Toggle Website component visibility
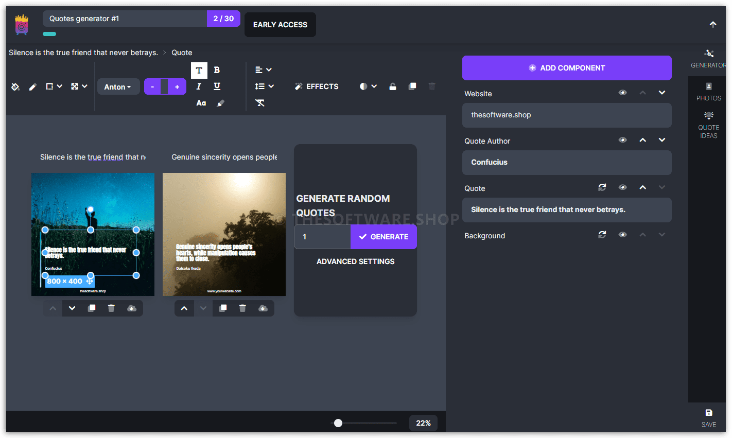This screenshot has width=732, height=438. 623,93
